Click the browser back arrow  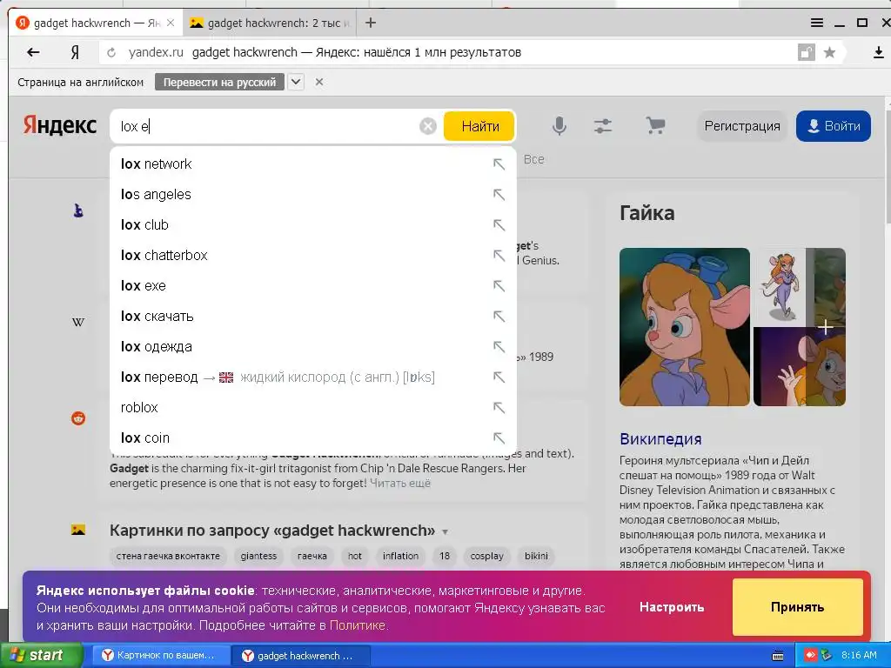coord(33,52)
